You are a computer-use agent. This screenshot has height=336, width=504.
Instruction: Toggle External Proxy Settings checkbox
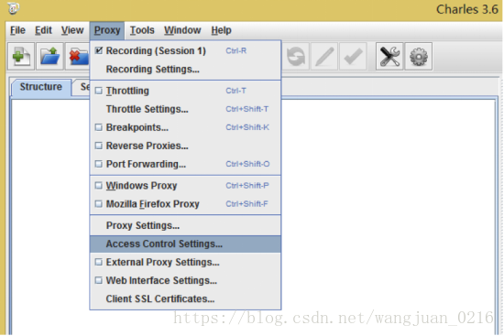(99, 262)
